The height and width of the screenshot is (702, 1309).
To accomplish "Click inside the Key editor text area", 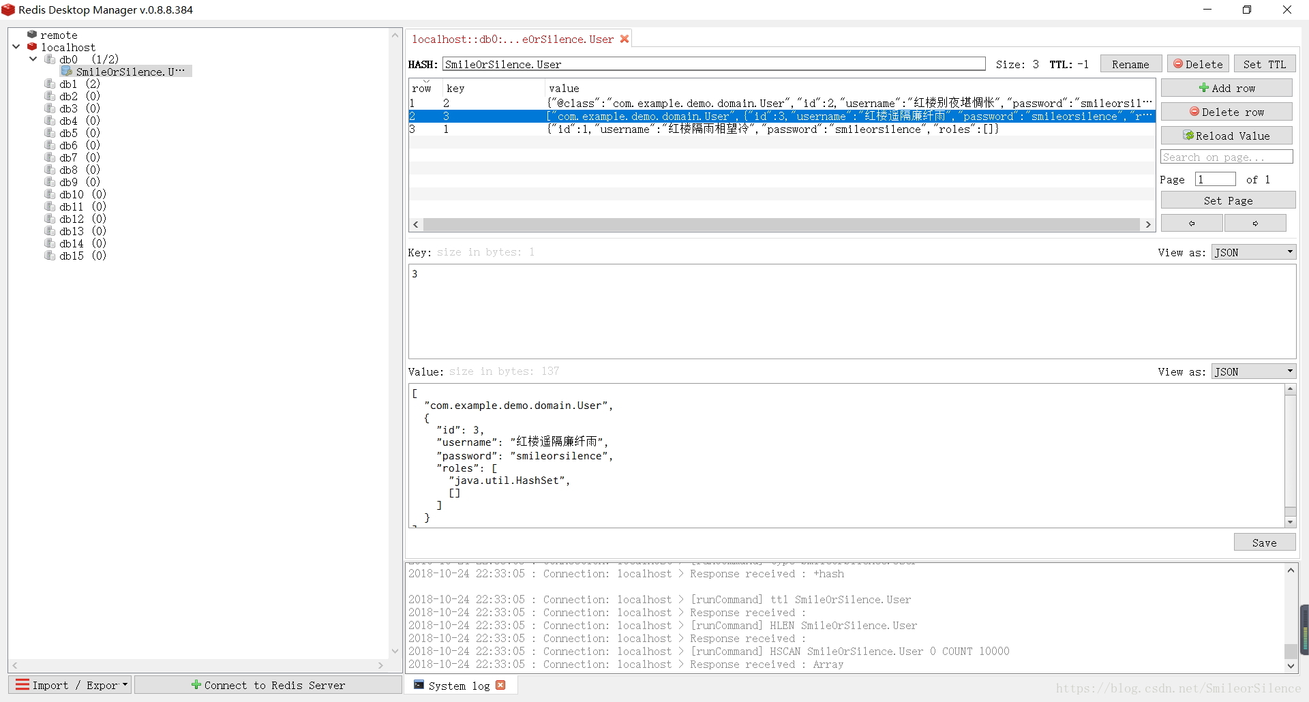I will pos(852,311).
